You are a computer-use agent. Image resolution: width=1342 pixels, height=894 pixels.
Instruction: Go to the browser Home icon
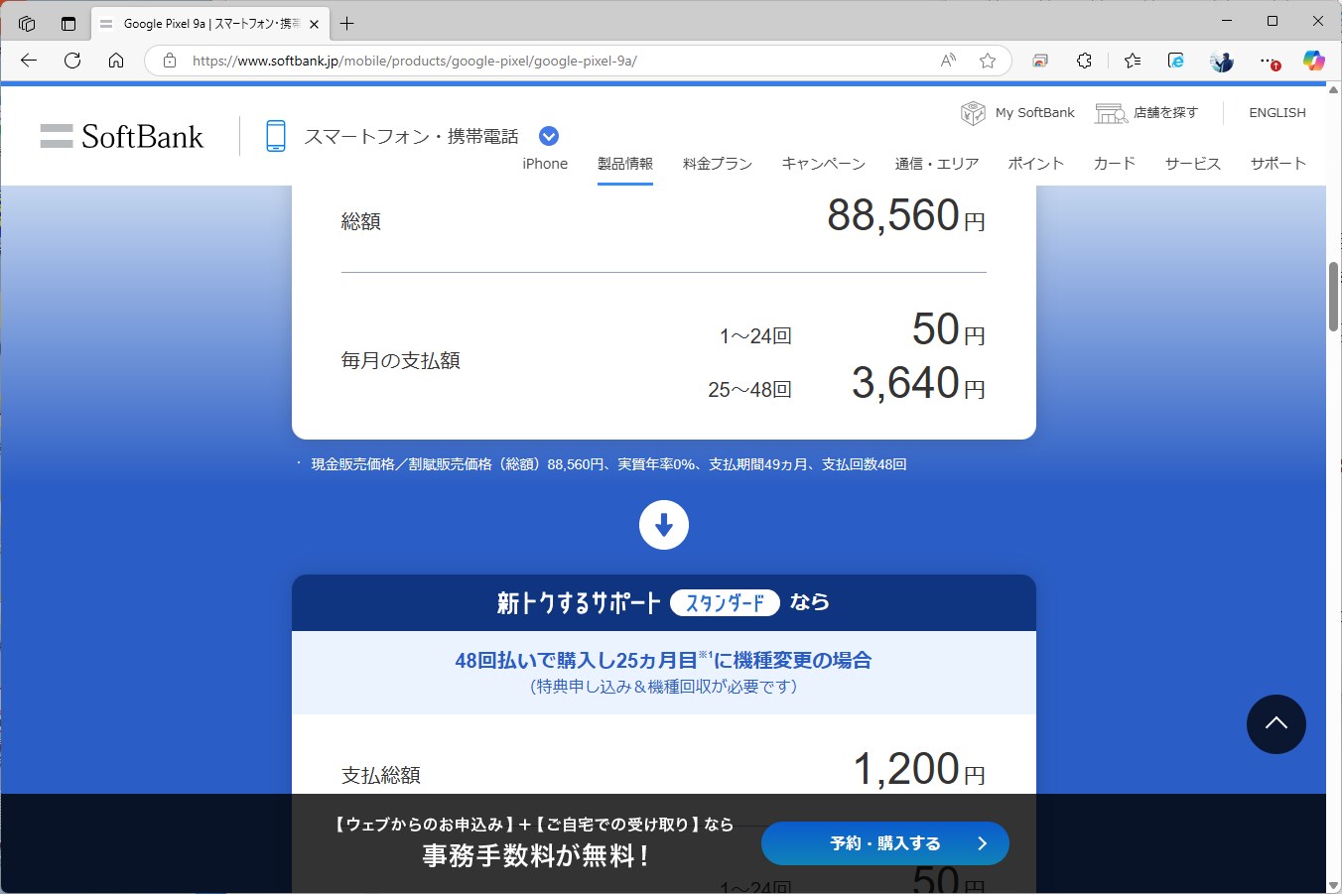coord(116,61)
